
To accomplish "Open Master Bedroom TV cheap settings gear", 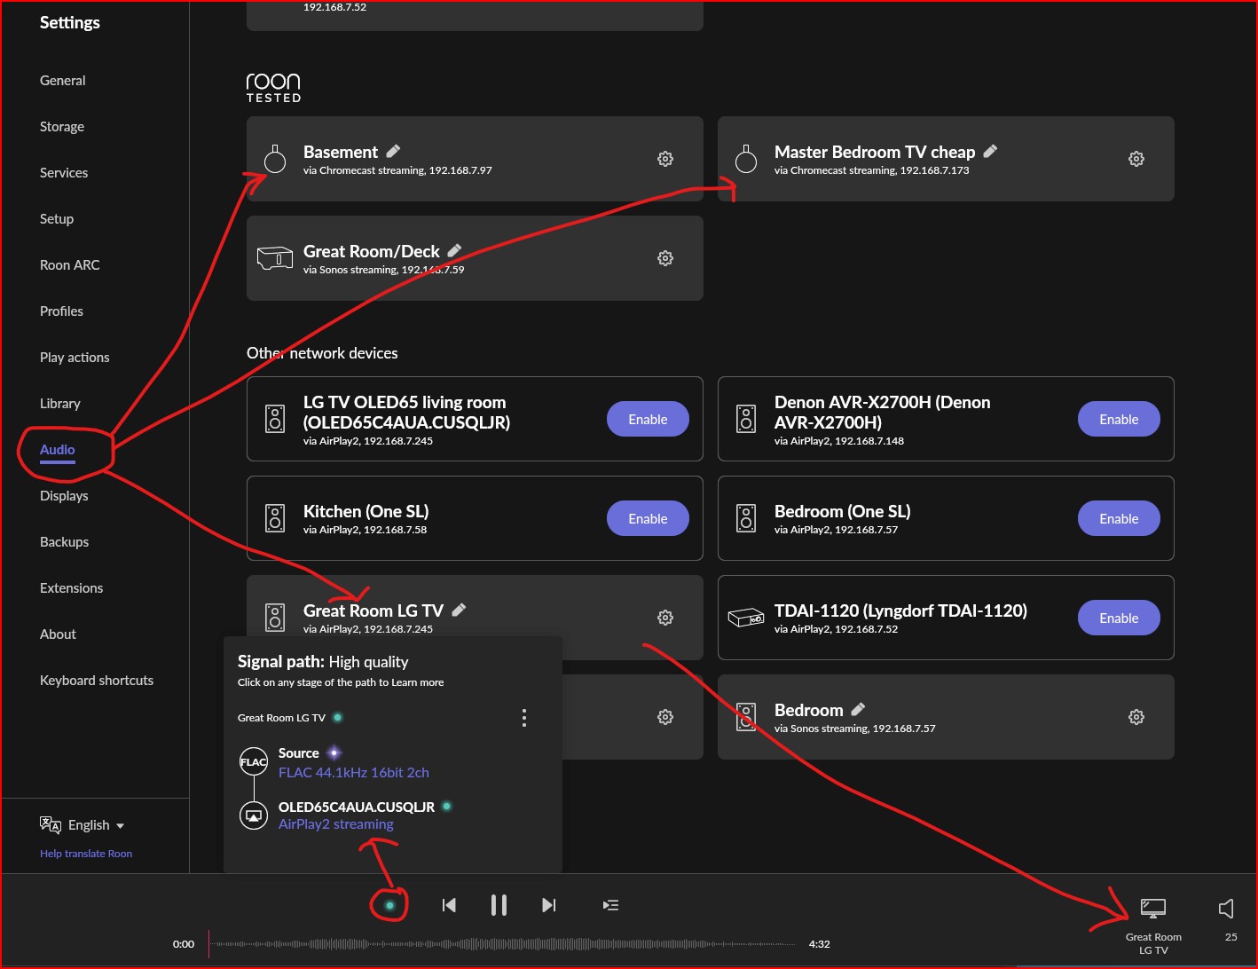I will (x=1136, y=159).
